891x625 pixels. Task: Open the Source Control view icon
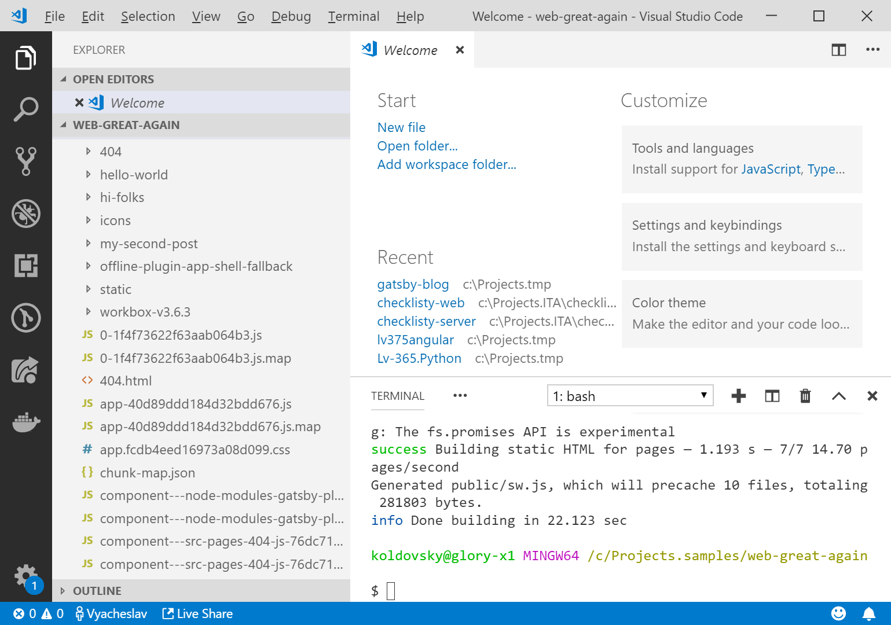[x=25, y=161]
